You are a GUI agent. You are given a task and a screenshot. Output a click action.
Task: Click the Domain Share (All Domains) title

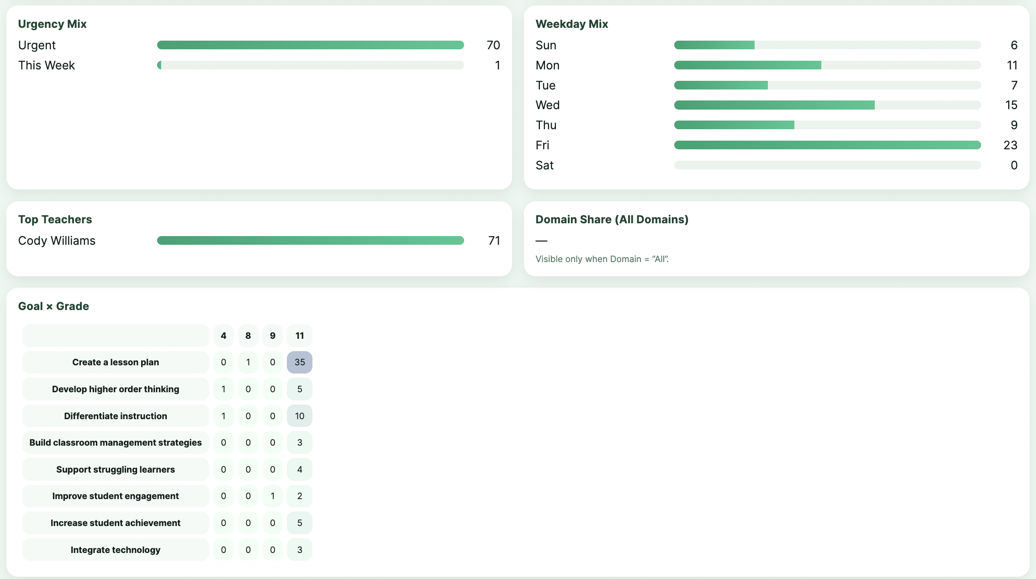(612, 219)
